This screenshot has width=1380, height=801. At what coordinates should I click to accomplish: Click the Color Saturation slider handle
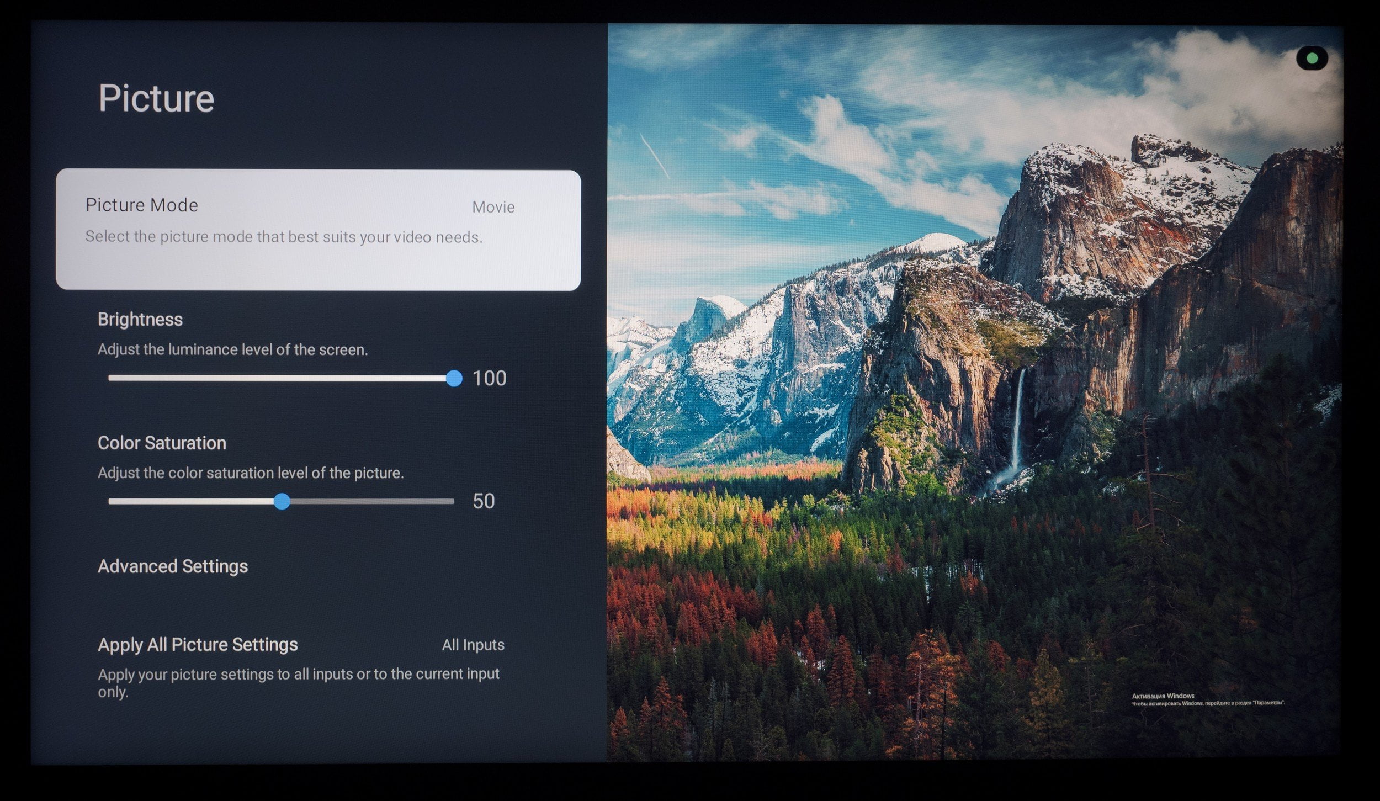coord(282,501)
